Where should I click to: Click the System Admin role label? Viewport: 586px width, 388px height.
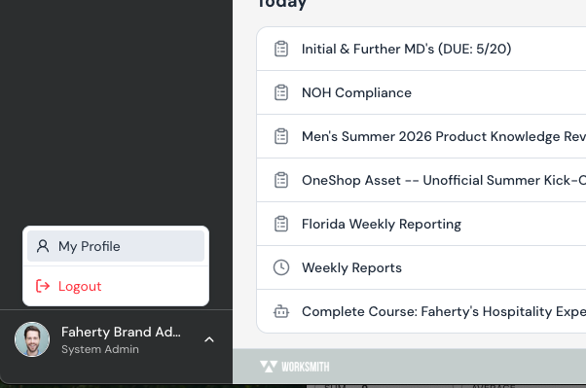tap(100, 349)
